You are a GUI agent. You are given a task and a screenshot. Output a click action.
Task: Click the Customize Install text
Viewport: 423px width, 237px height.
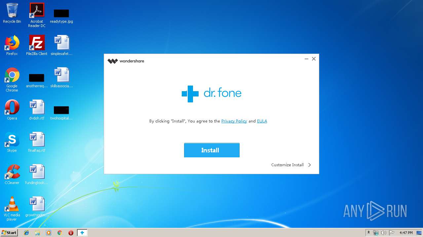tap(288, 165)
